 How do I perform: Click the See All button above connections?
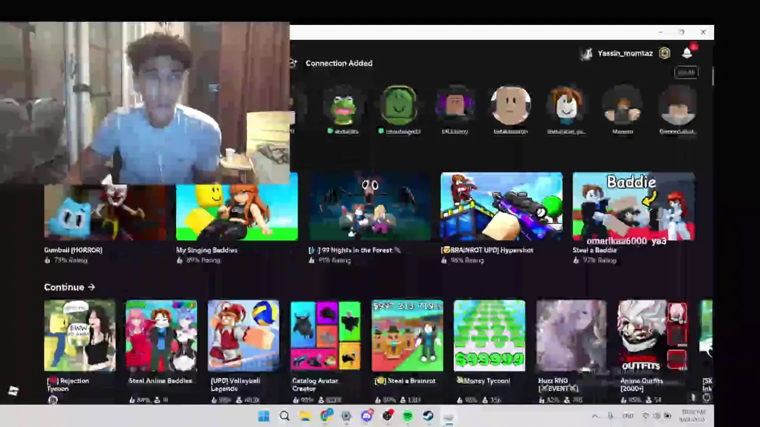click(x=686, y=72)
